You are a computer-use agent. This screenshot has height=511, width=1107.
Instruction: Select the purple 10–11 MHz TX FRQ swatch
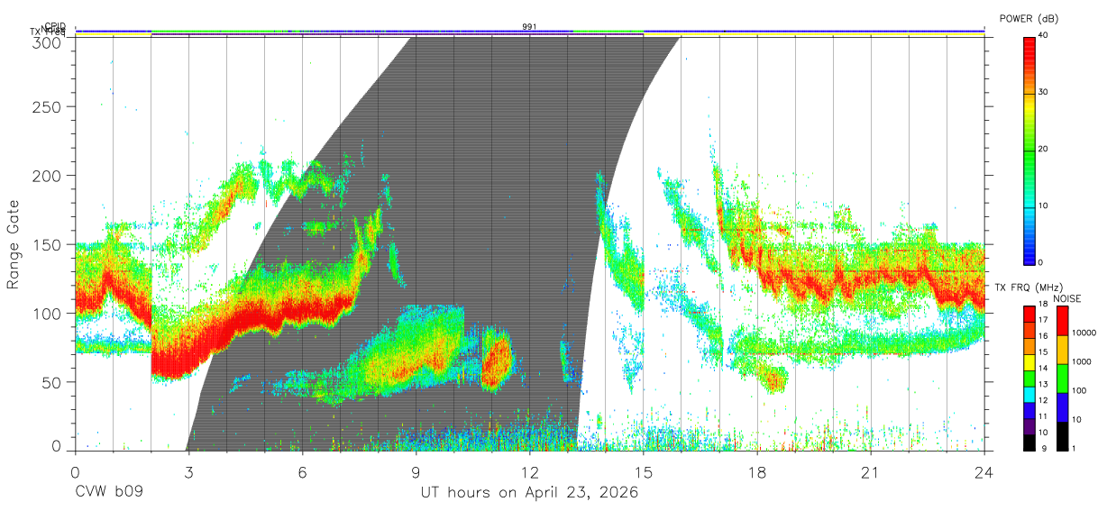[1029, 424]
